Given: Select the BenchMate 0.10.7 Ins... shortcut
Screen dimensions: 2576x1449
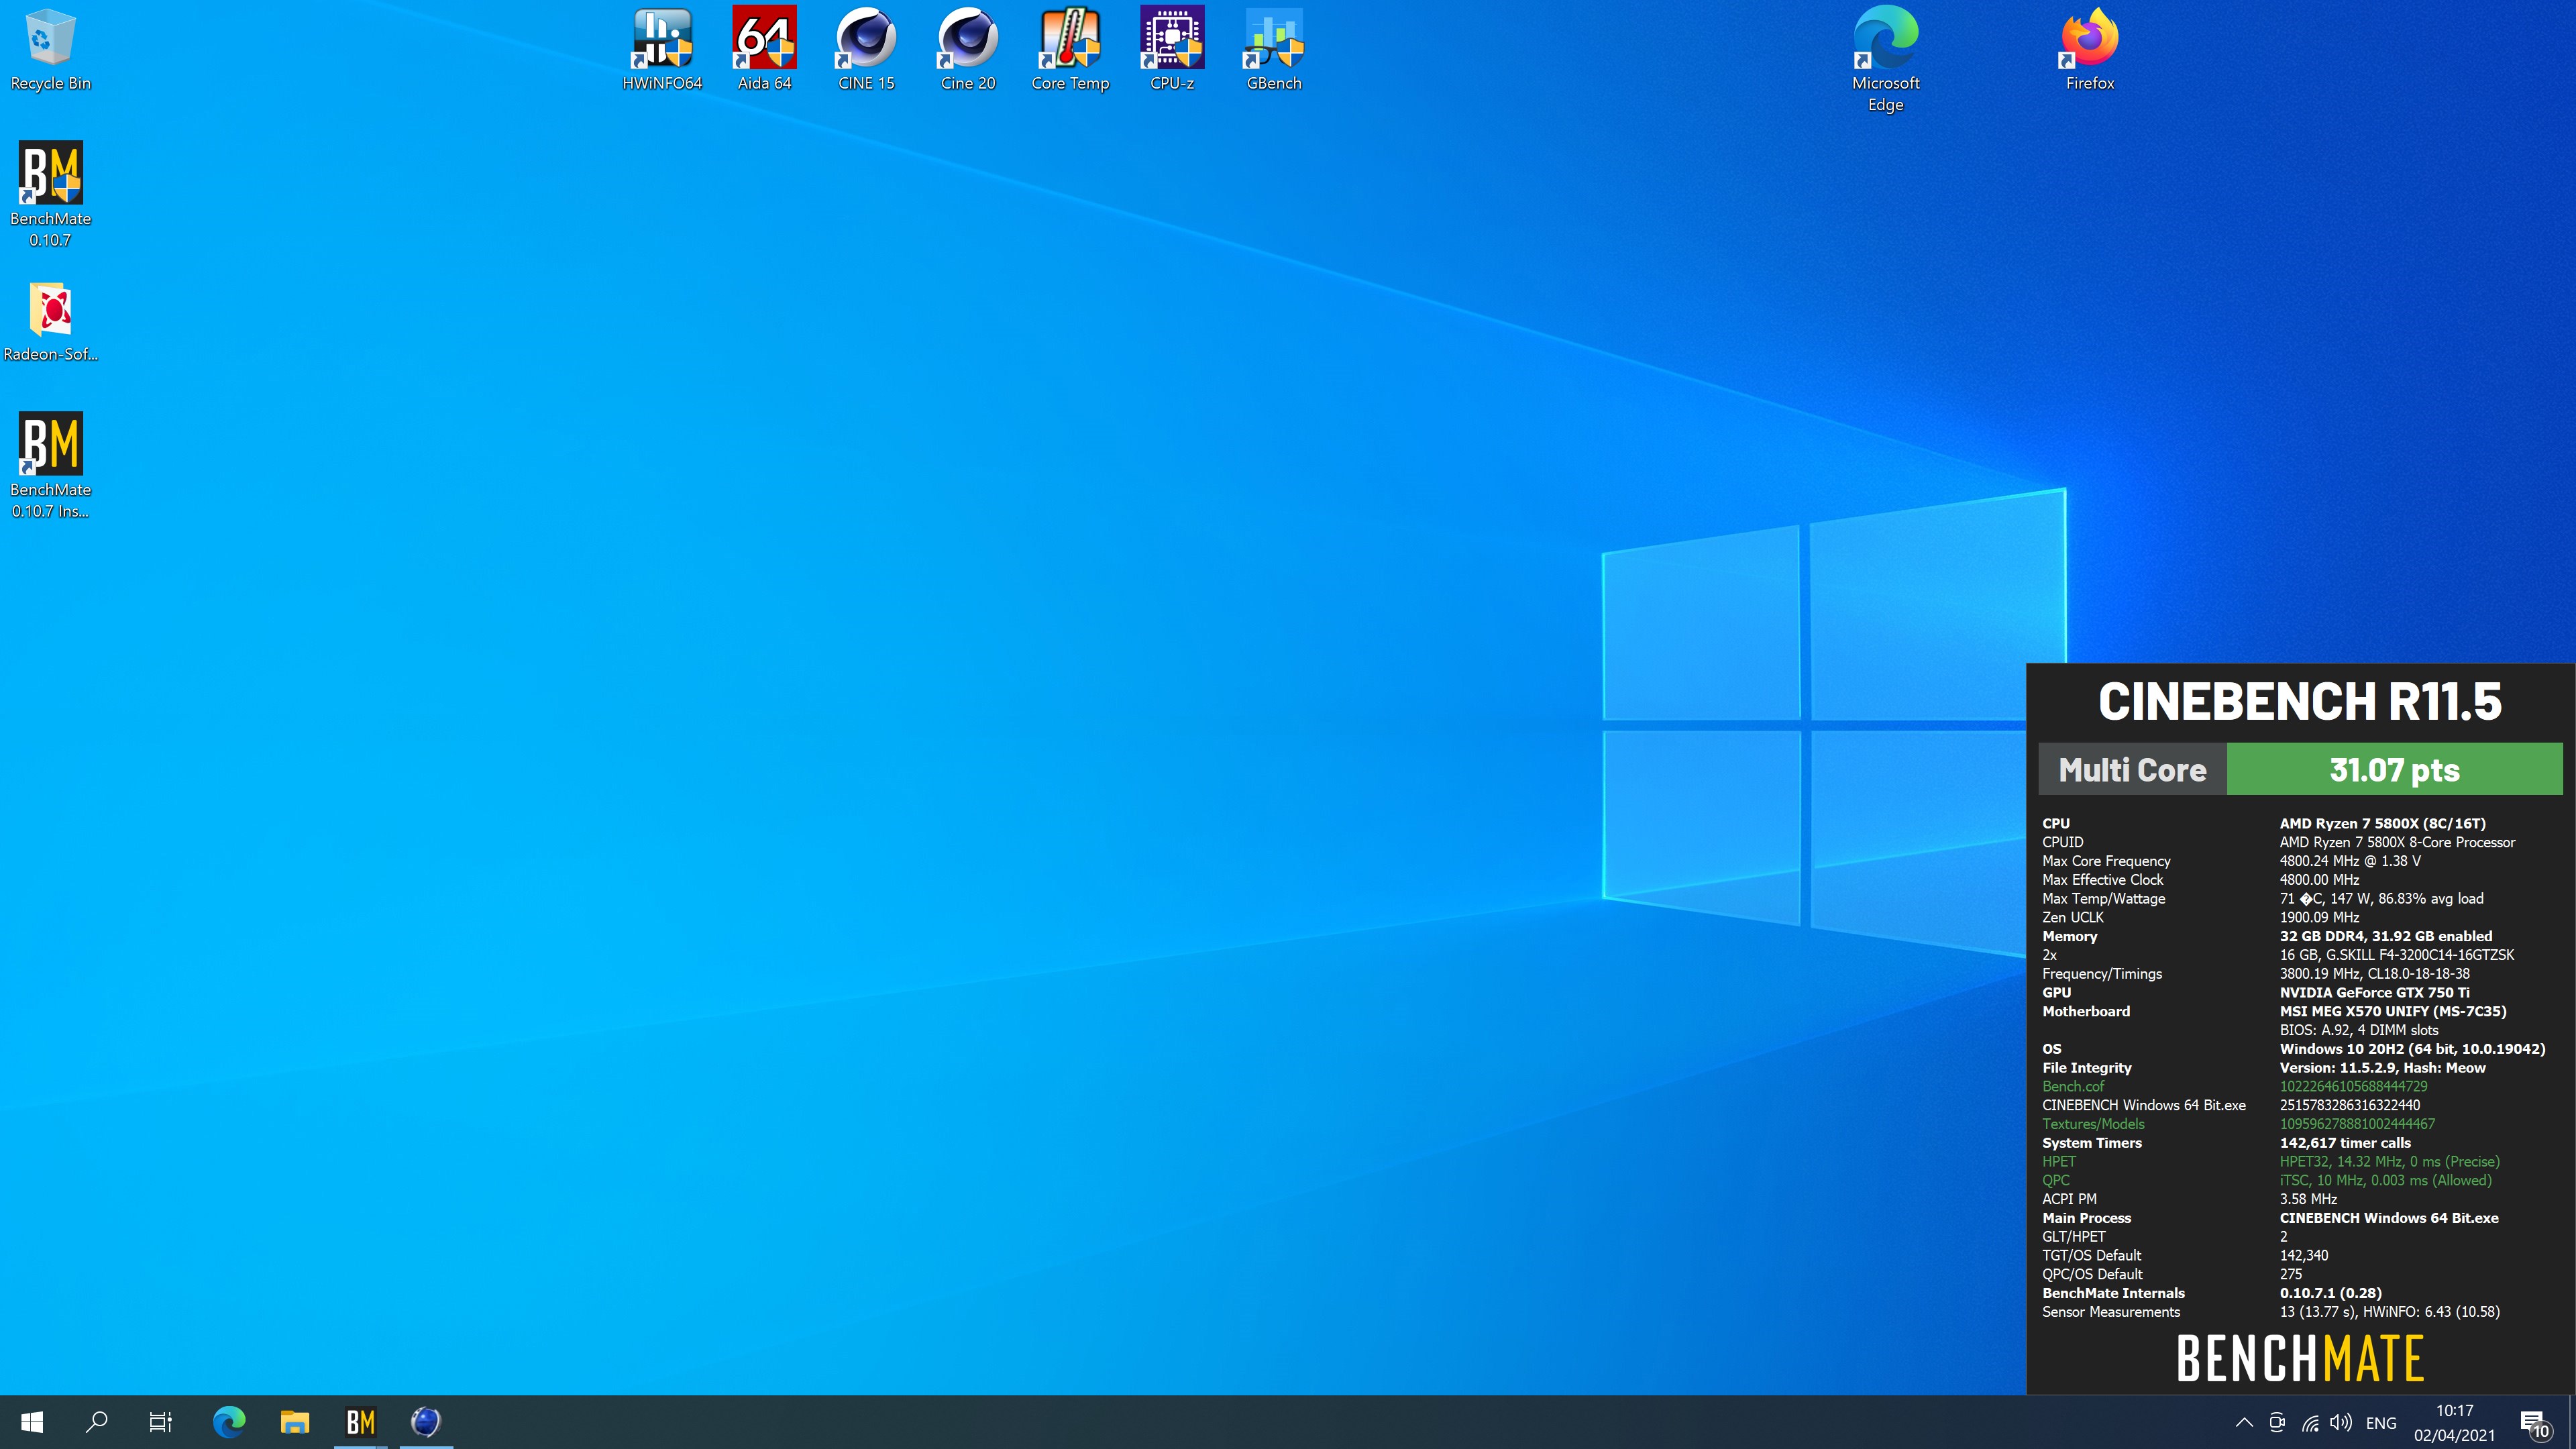Looking at the screenshot, I should click(50, 465).
